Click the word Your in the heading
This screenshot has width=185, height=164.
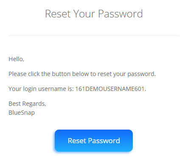84,14
